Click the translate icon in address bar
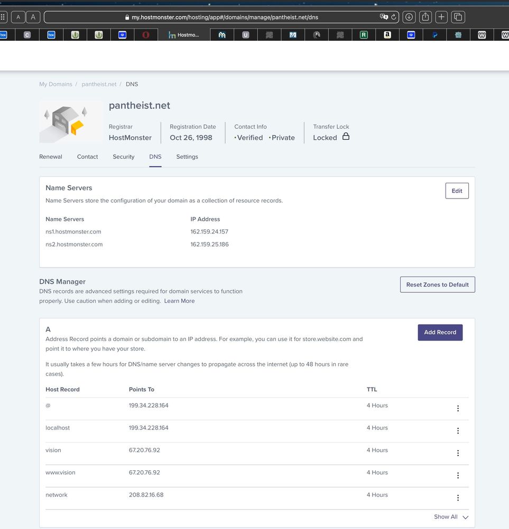 pos(384,17)
